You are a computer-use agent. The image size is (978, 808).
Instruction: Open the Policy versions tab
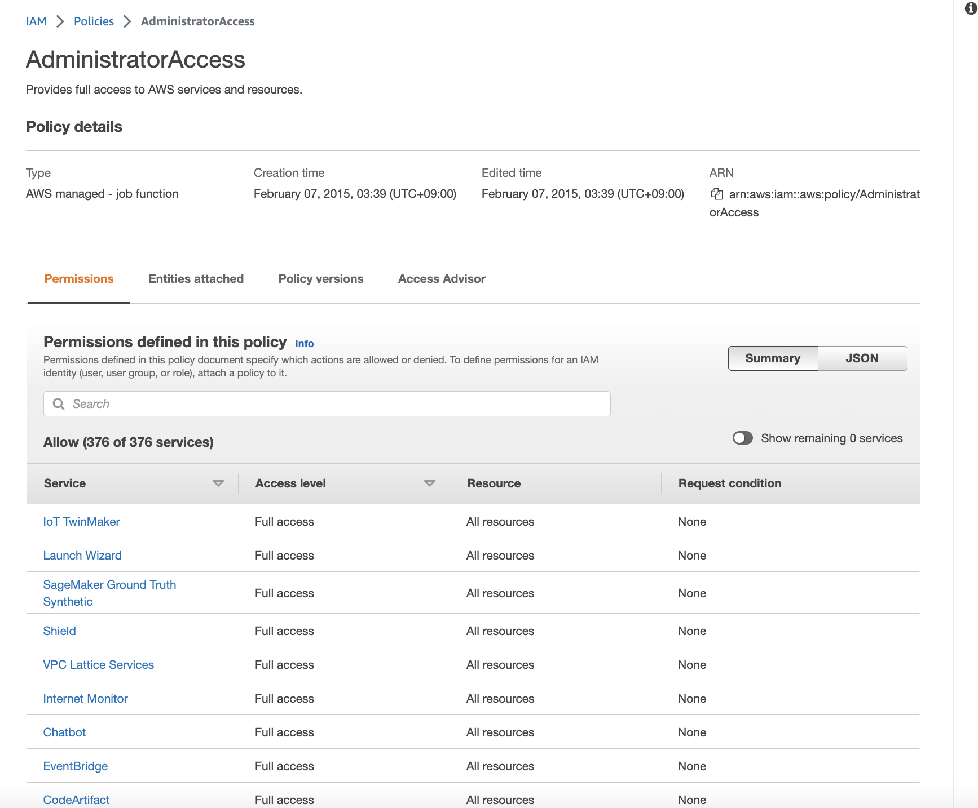[x=321, y=279]
